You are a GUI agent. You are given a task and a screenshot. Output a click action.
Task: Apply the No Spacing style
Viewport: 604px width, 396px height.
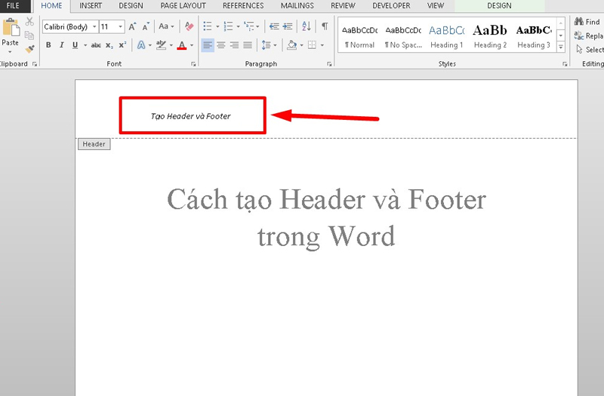(403, 36)
